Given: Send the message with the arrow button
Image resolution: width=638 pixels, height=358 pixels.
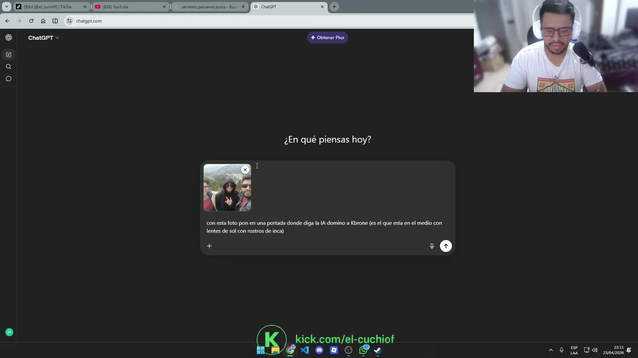Looking at the screenshot, I should coord(446,246).
